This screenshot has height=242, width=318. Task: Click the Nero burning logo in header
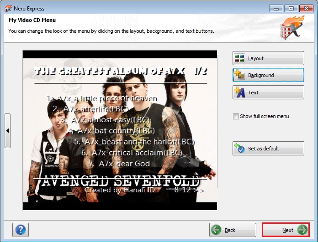coord(292,28)
